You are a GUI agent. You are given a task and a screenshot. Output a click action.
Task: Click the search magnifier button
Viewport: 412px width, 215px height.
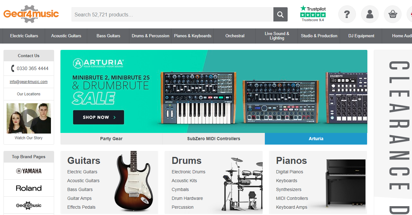(280, 15)
